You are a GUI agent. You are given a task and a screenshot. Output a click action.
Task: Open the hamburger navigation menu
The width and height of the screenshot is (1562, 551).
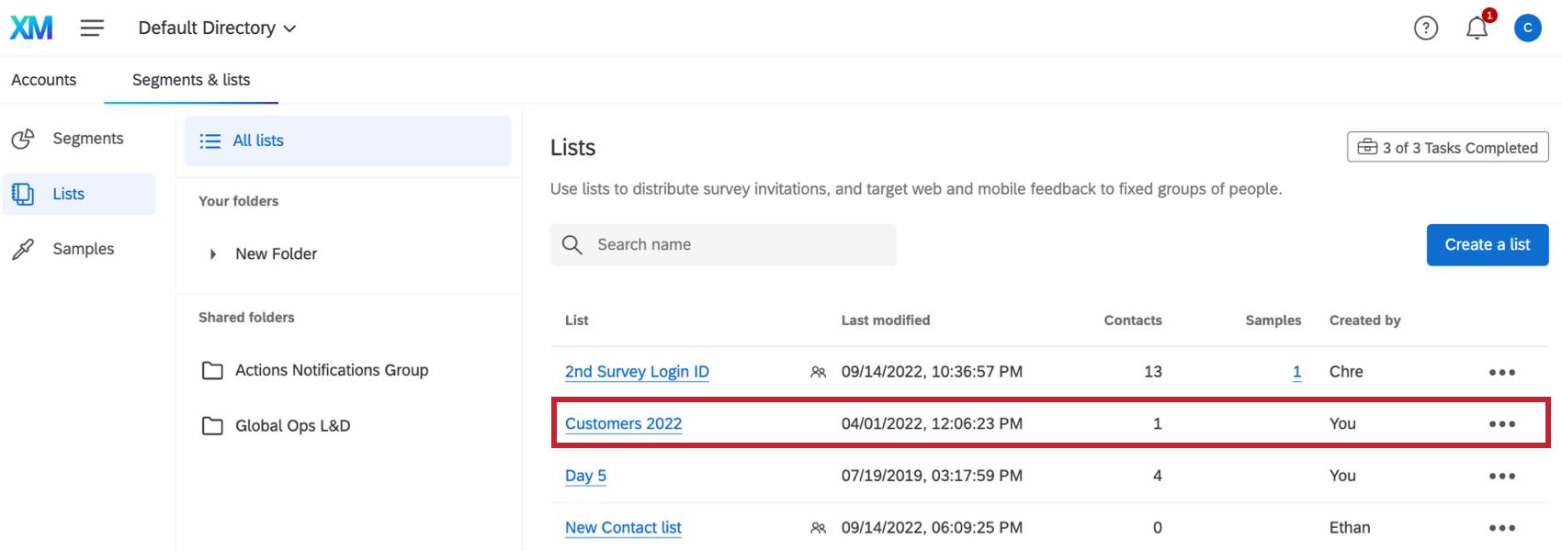tap(92, 28)
